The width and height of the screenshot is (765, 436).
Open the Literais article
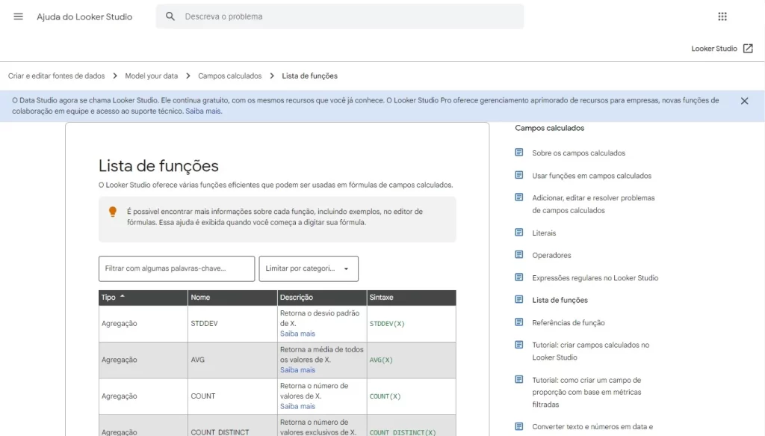pyautogui.click(x=544, y=233)
